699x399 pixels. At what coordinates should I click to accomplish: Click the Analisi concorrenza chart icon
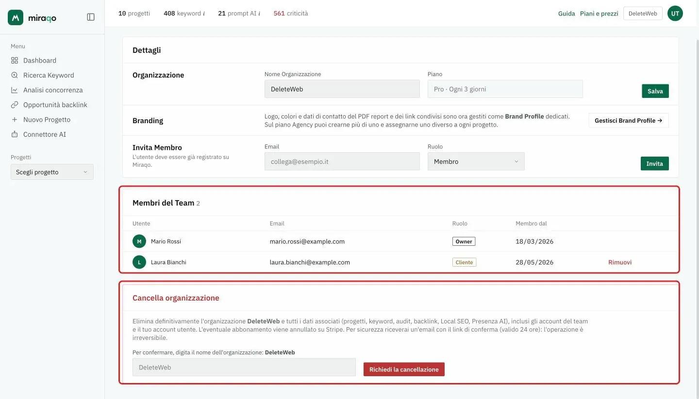point(15,90)
